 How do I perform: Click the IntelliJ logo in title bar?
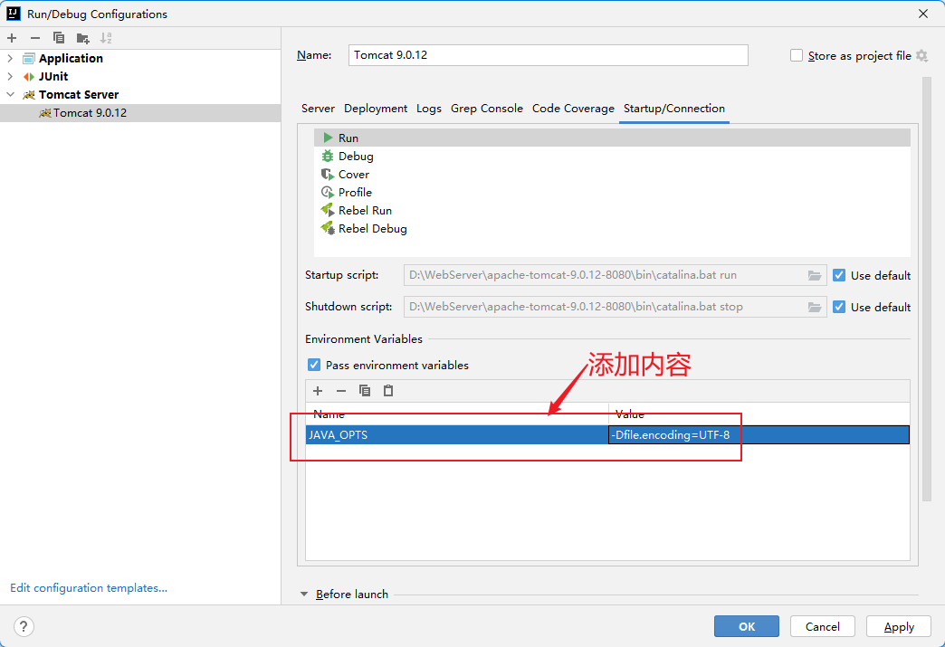pyautogui.click(x=14, y=14)
